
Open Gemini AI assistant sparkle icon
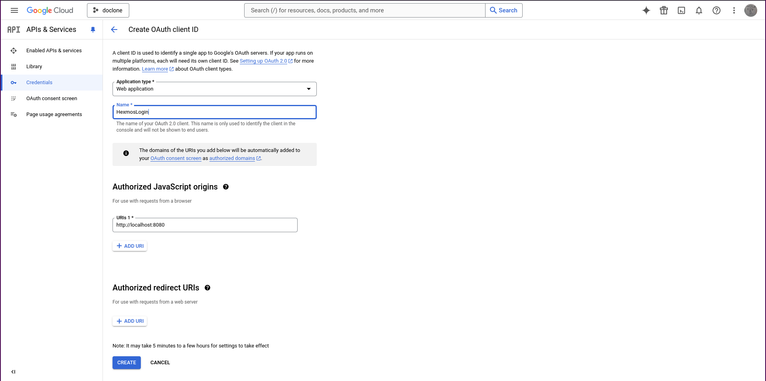(x=646, y=10)
